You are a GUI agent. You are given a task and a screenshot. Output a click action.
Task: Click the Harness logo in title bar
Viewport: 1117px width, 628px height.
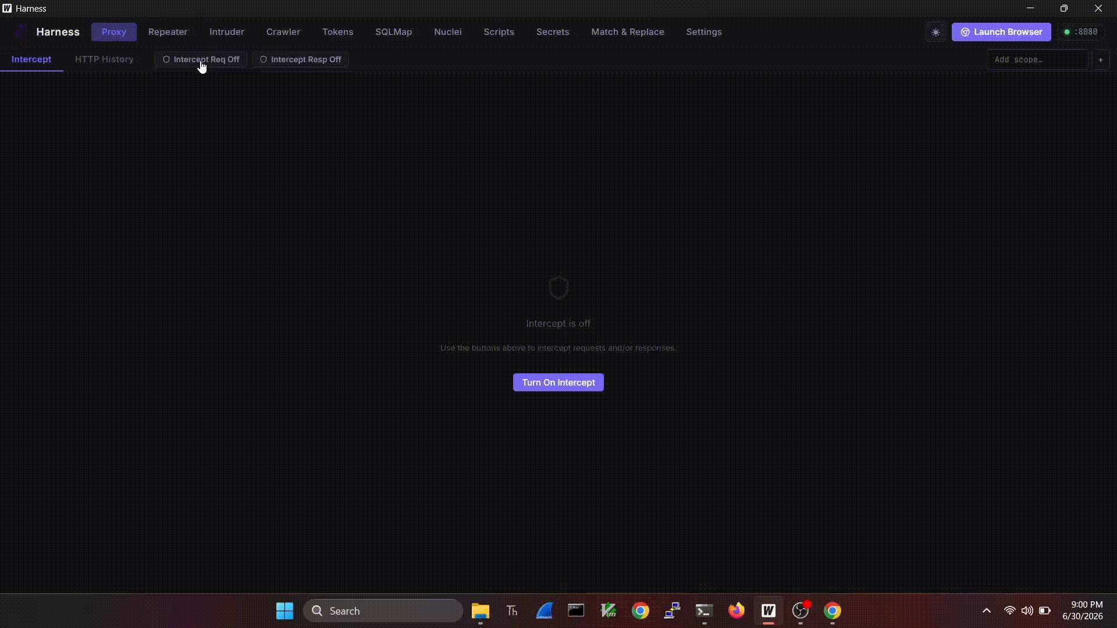coord(7,8)
